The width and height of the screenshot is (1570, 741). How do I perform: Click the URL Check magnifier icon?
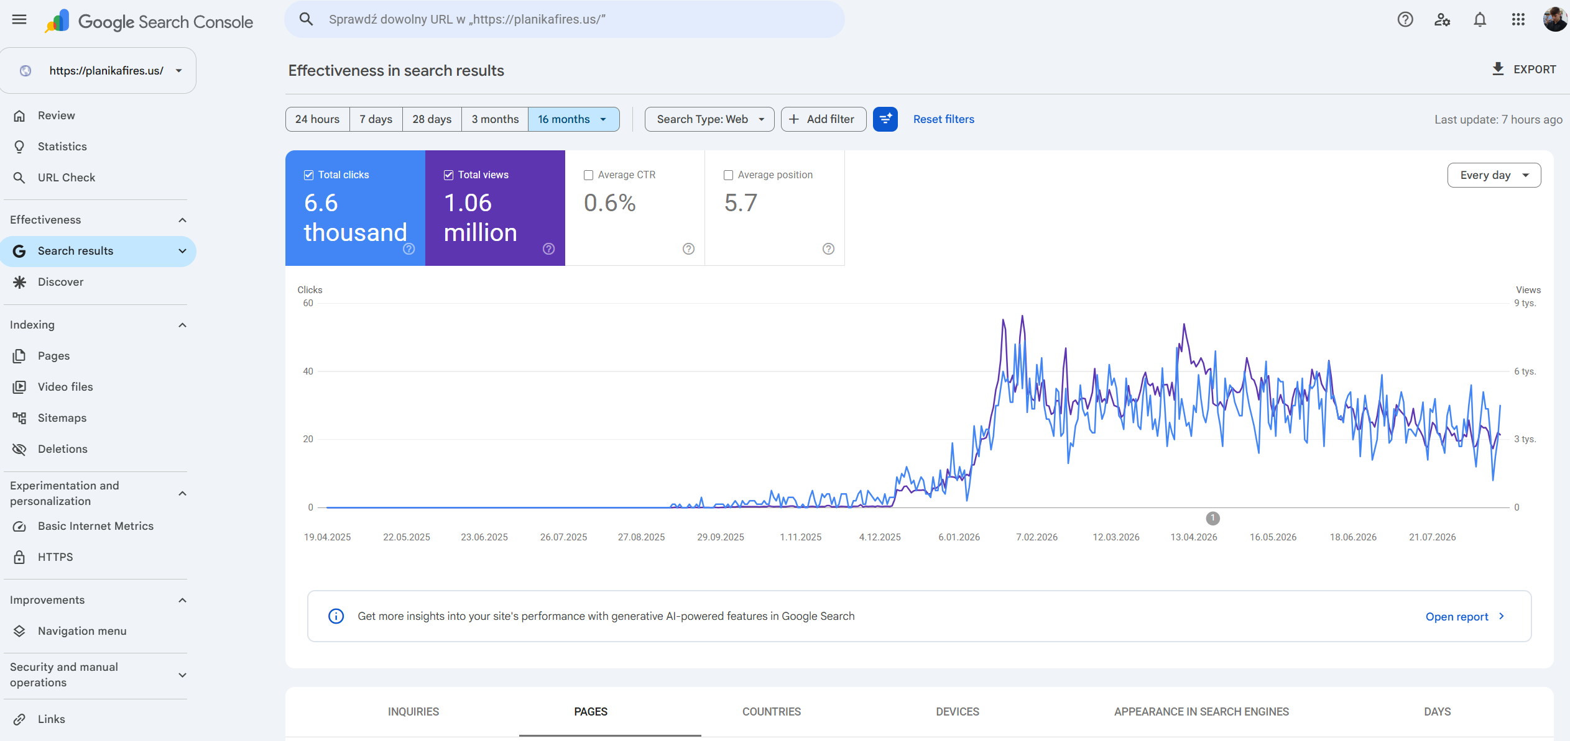(x=19, y=178)
